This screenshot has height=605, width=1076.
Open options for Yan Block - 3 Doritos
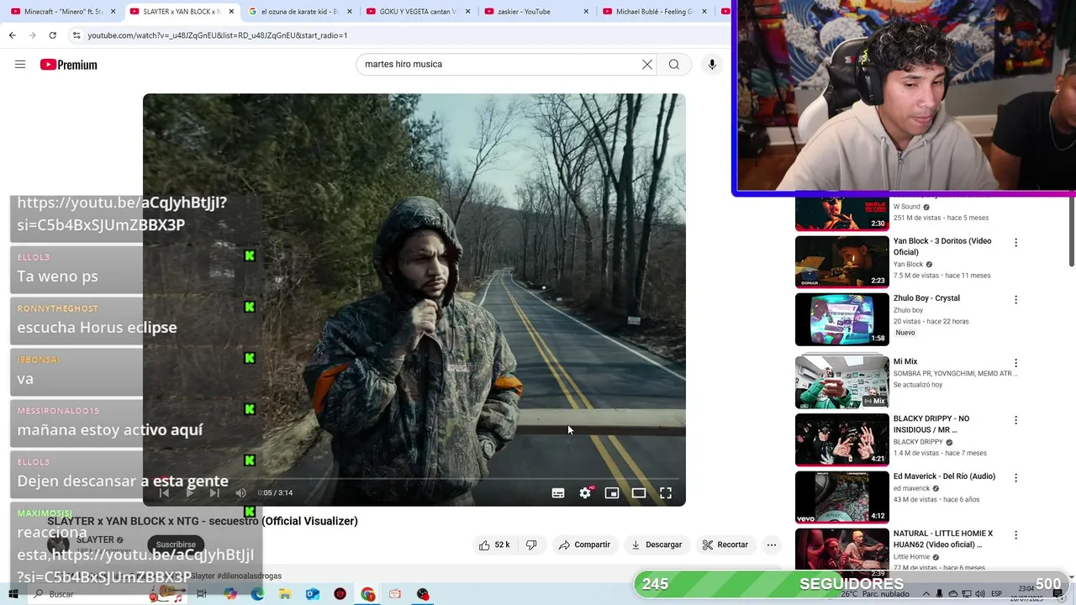[1015, 243]
